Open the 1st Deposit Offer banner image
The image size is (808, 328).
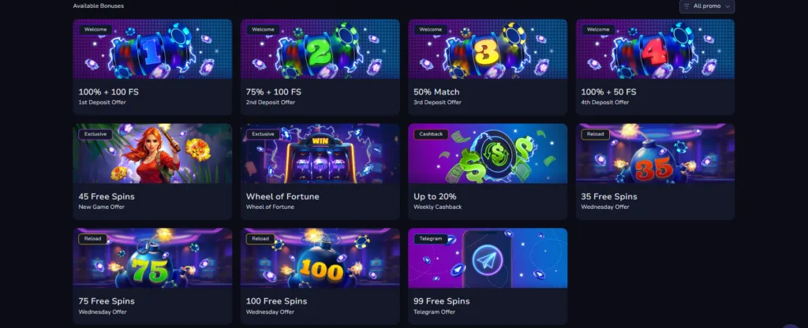point(152,49)
